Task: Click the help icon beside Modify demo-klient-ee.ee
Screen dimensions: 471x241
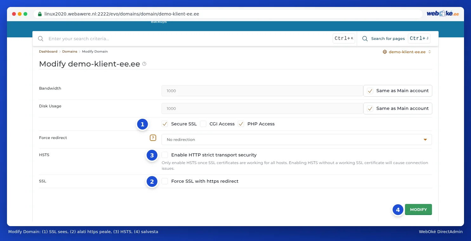Action: 144,64
